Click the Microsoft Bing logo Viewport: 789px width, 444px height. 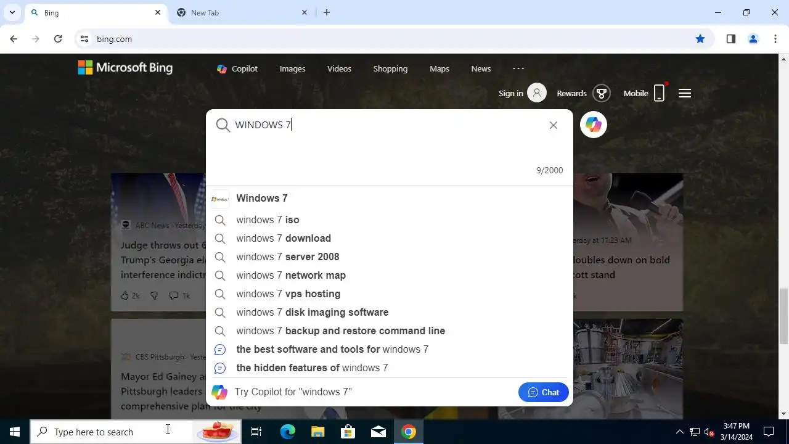(x=125, y=68)
